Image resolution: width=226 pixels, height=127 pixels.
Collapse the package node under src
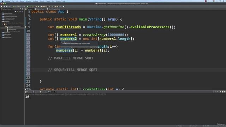(4, 26)
